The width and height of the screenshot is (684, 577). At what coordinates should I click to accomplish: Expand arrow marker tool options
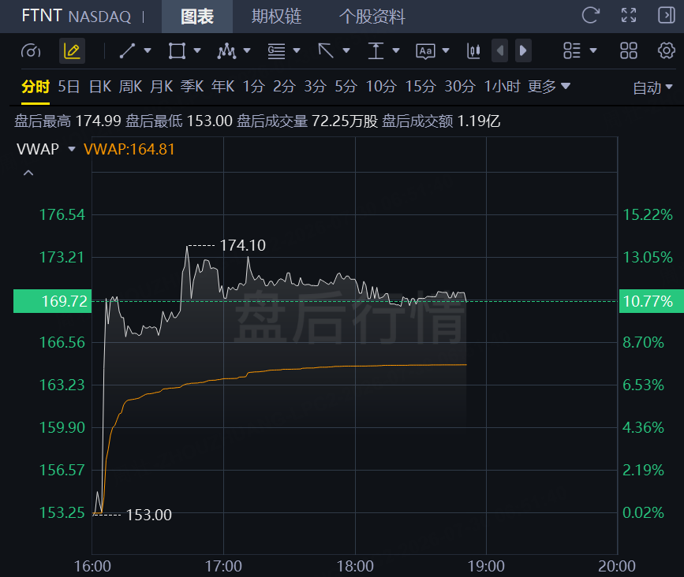pyautogui.click(x=346, y=50)
